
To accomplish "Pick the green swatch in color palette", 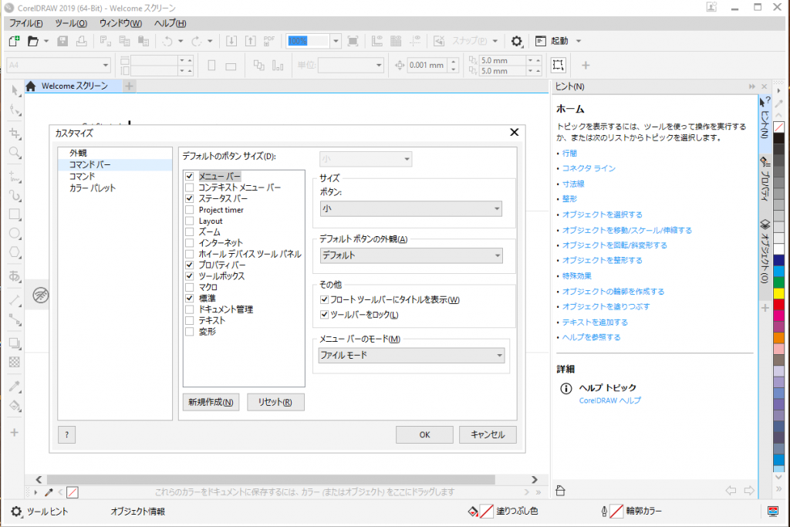I will [x=778, y=282].
